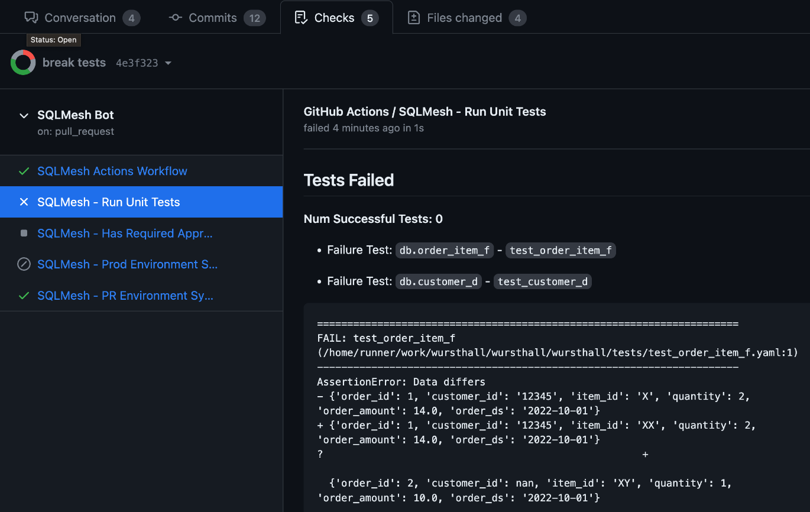Click the Conversation count badge 4
810x512 pixels.
coord(131,18)
